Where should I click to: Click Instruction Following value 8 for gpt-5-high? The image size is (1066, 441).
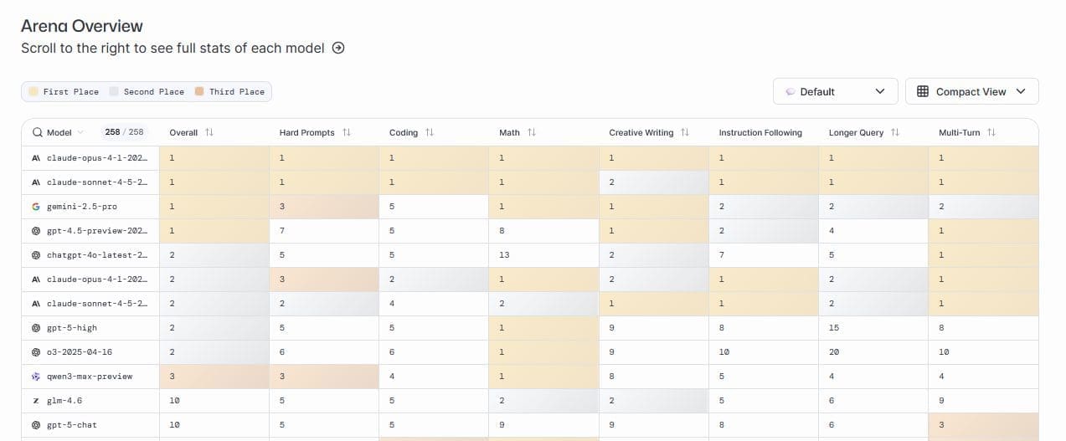click(x=721, y=327)
